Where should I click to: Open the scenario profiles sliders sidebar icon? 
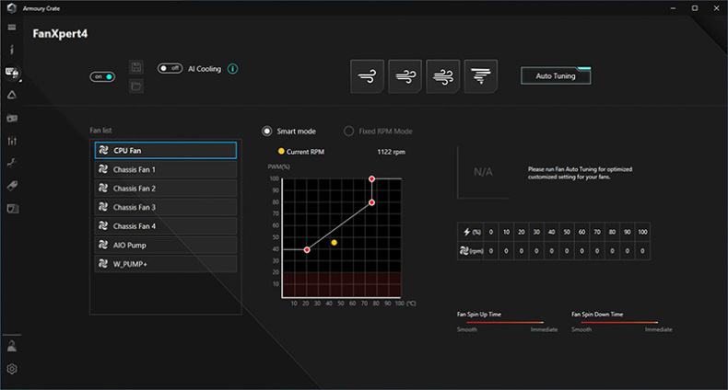pyautogui.click(x=12, y=141)
